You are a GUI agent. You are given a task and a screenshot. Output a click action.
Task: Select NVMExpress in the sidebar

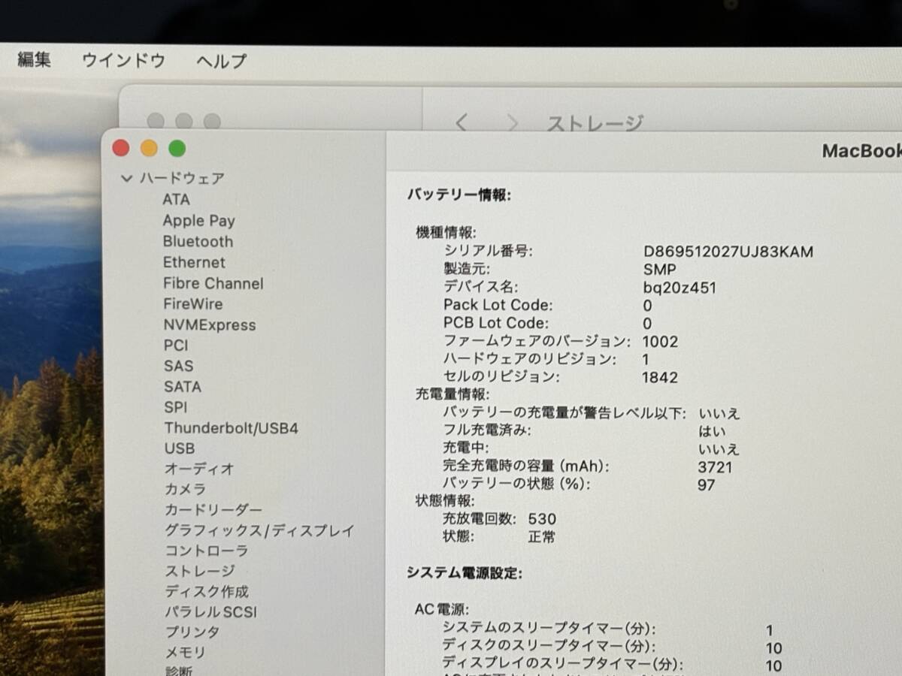click(210, 325)
